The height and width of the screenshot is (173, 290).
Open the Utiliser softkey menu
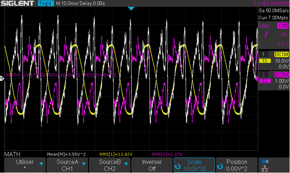(25, 165)
